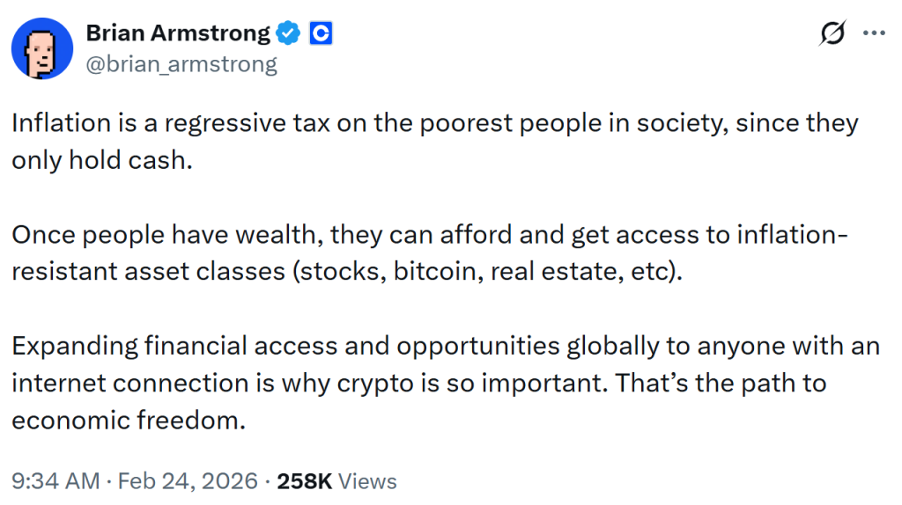
Task: Click the 9:34 AM timestamp
Action: point(55,481)
